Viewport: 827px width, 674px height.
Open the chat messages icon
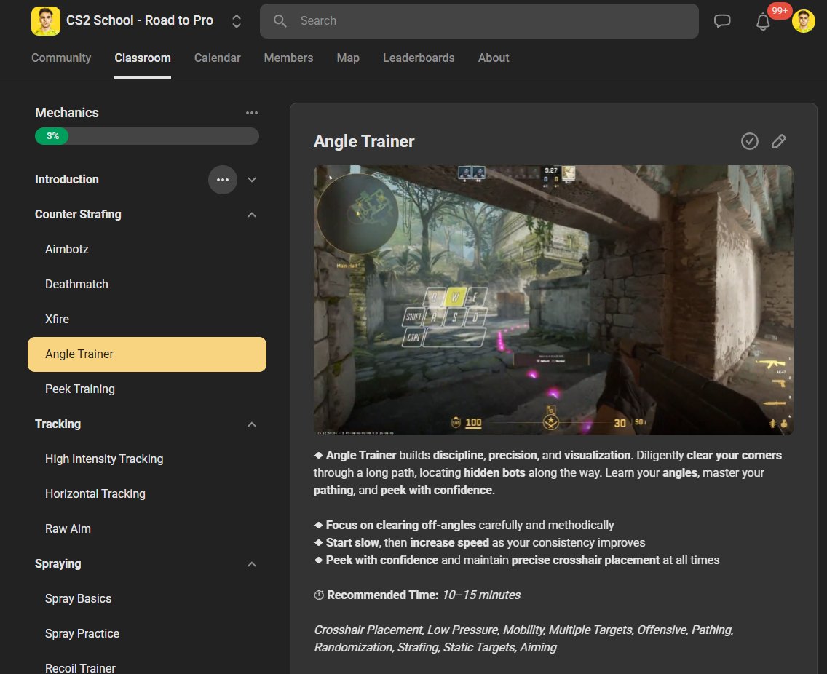[722, 21]
